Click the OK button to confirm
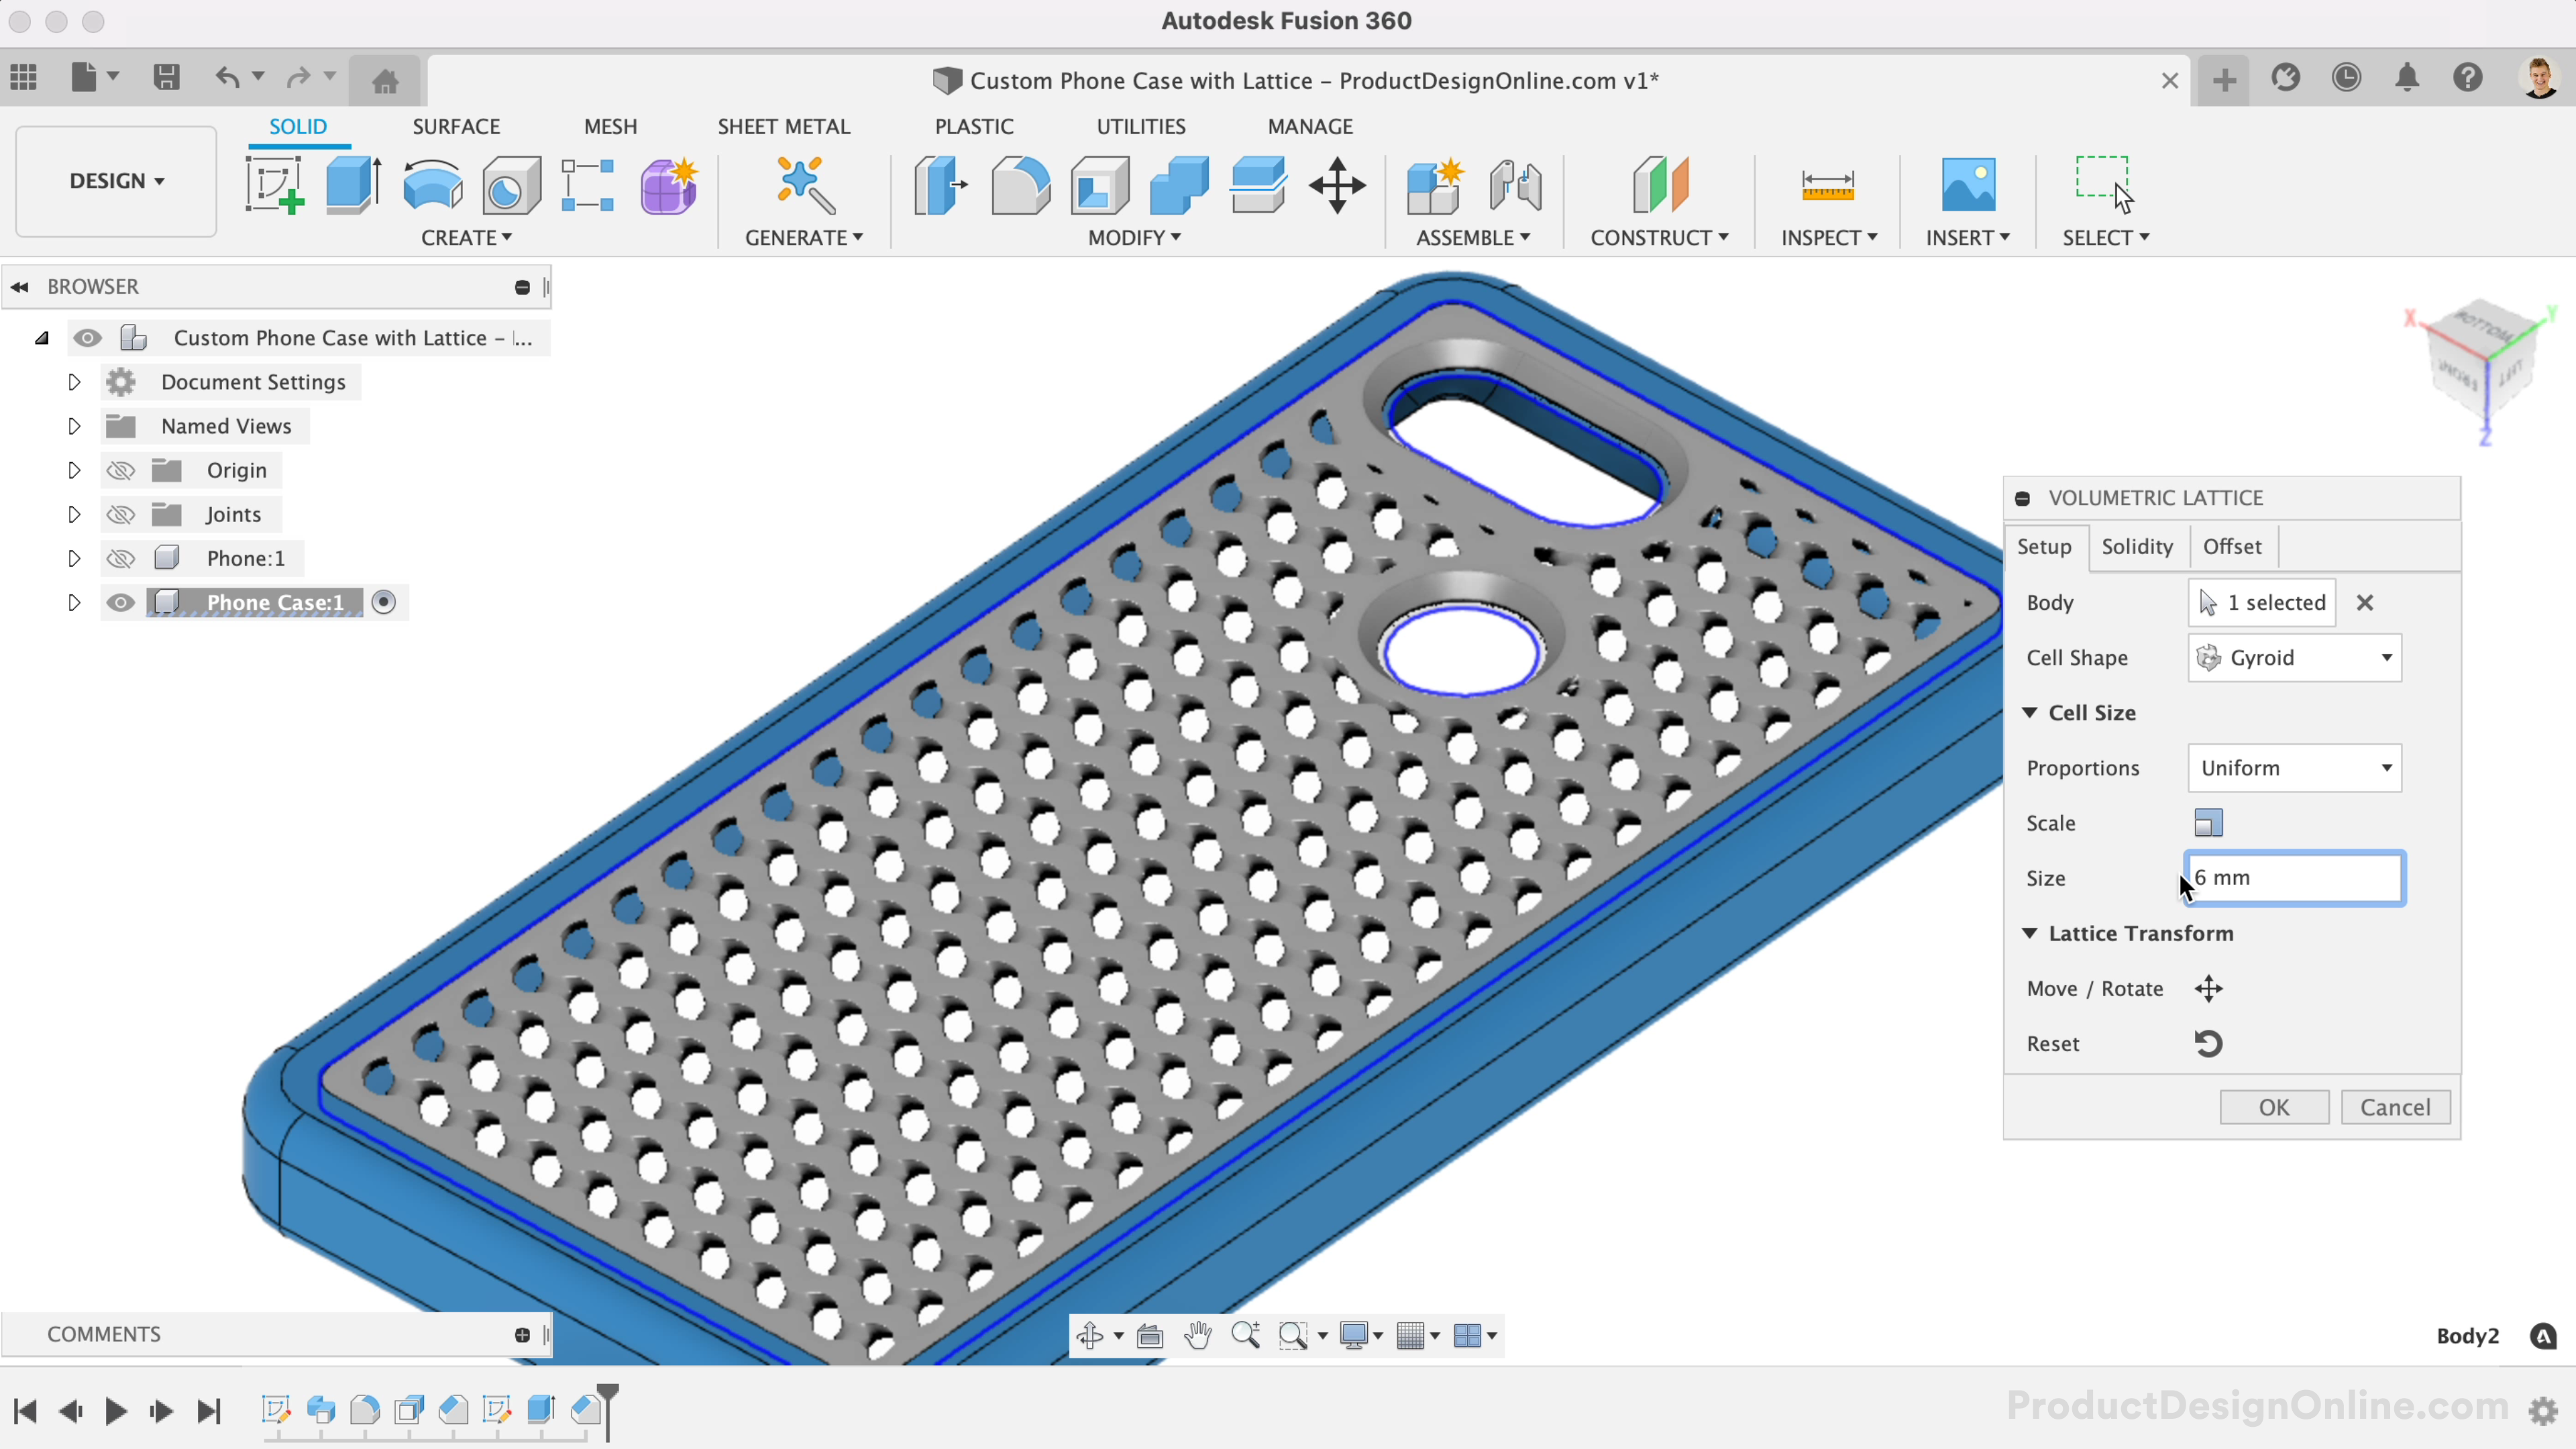2576x1449 pixels. coord(2275,1106)
